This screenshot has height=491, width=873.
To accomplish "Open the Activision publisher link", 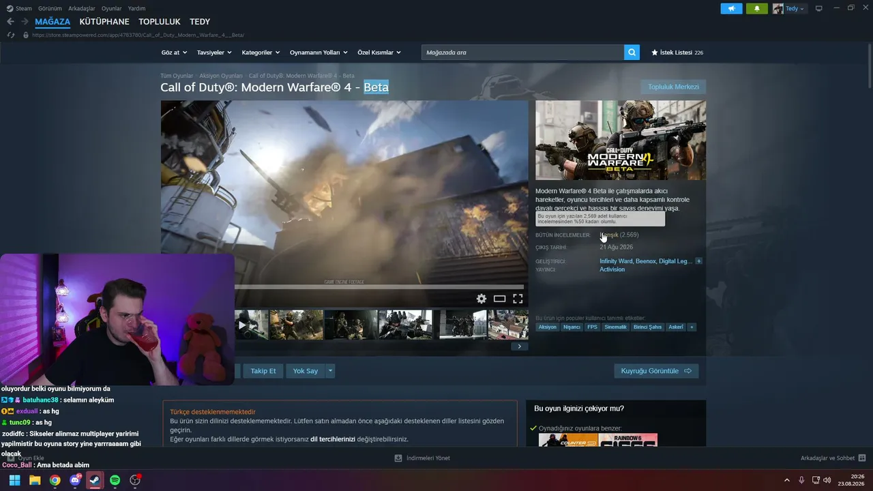I will pos(612,269).
